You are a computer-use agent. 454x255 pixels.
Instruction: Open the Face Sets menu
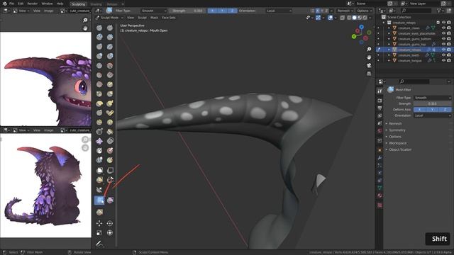pyautogui.click(x=169, y=18)
